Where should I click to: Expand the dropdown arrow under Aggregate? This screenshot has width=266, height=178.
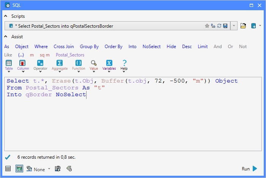point(60,72)
